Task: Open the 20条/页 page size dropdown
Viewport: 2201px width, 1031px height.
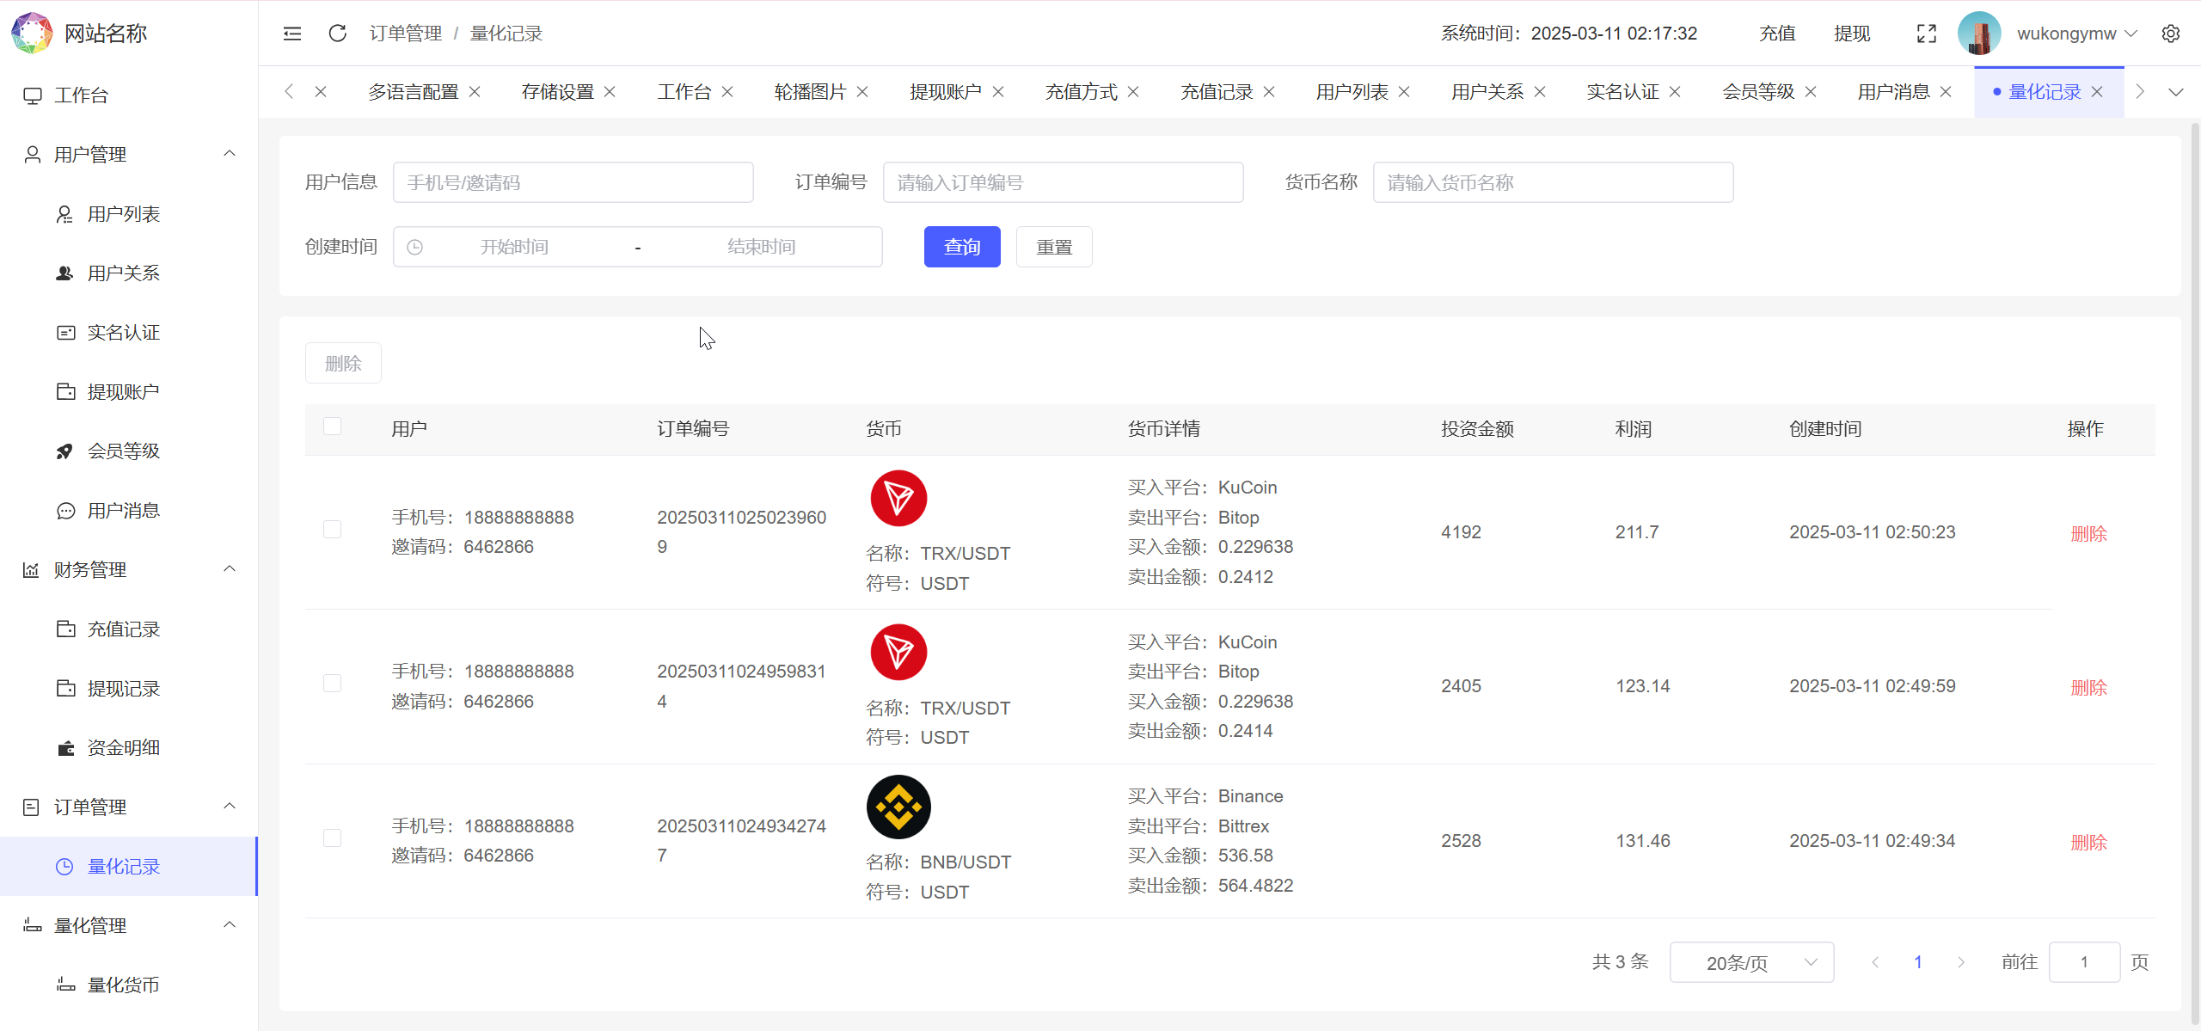Action: 1752,962
